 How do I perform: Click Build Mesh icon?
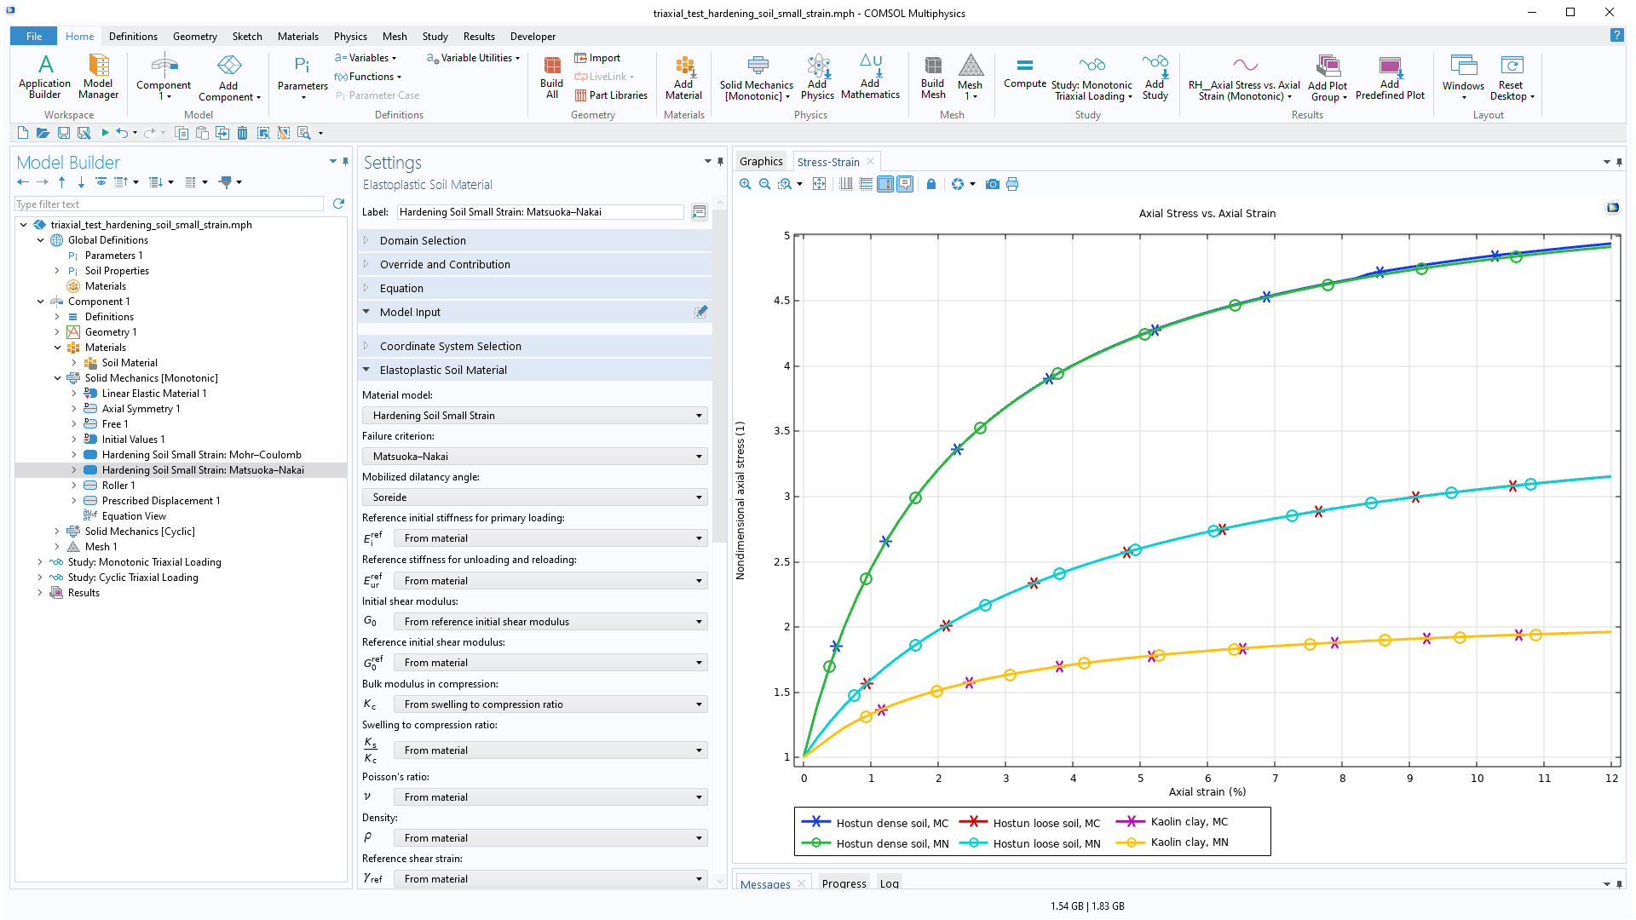[x=933, y=77]
